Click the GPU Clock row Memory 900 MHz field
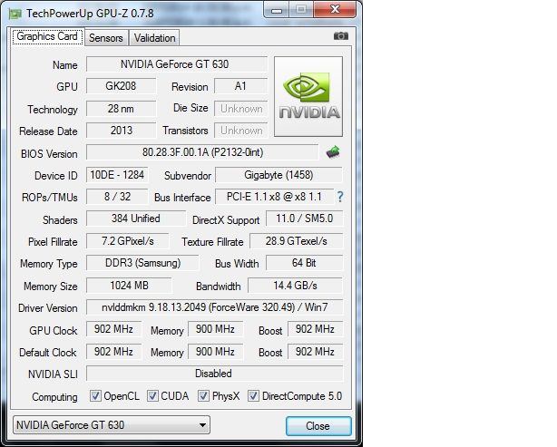 pos(215,329)
